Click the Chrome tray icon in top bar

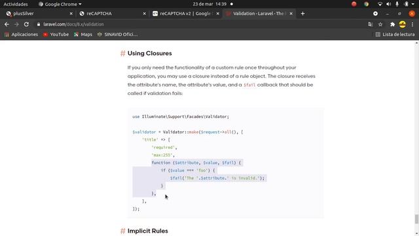pos(366,5)
